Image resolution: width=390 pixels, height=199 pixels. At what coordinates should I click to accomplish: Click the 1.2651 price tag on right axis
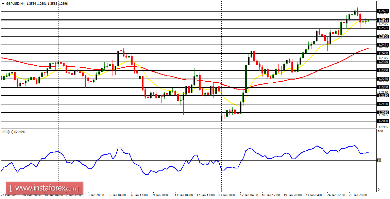(383, 11)
